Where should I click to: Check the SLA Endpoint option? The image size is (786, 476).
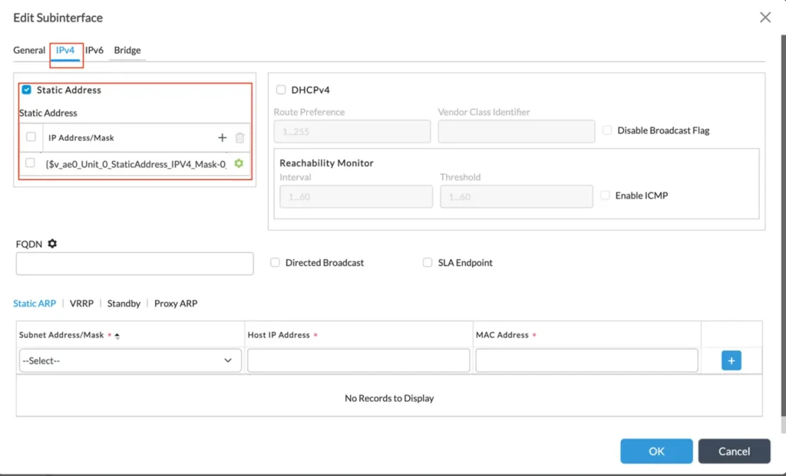pos(428,262)
